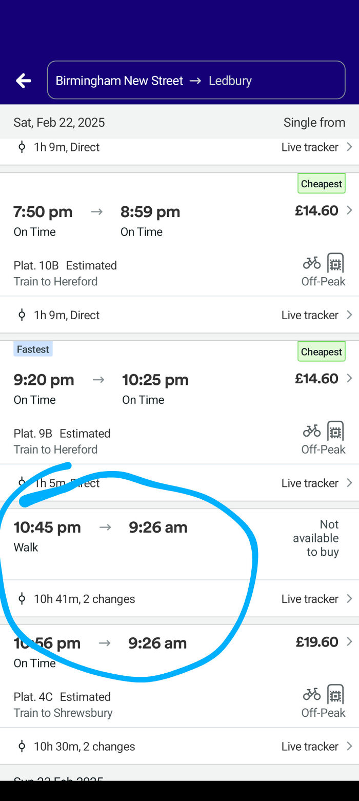Viewport: 359px width, 801px height.
Task: Select the bicycle icon on the 7:50 pm journey
Action: (x=312, y=263)
